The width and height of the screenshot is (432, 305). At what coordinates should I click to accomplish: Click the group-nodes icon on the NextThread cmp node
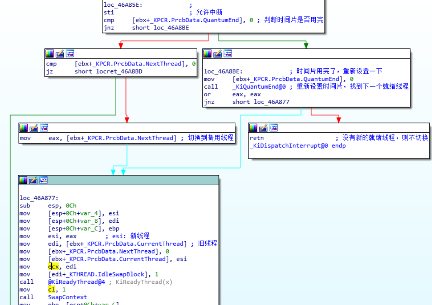(69, 53)
